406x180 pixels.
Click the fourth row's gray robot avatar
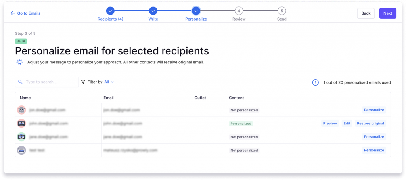click(21, 150)
